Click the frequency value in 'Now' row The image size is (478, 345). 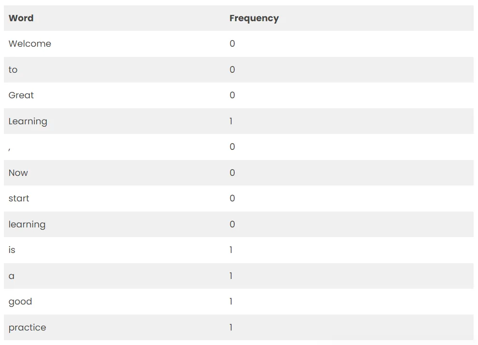click(232, 173)
